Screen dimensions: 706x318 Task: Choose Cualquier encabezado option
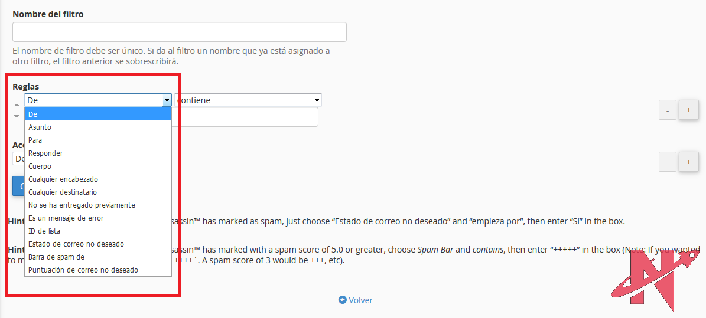63,179
